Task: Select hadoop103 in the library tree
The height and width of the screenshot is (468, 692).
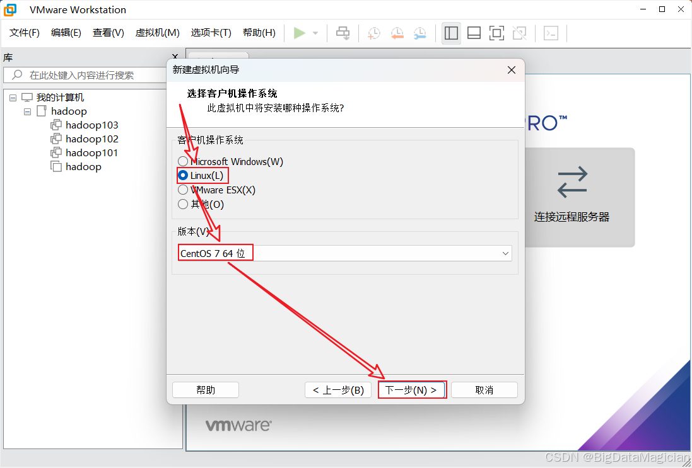Action: tap(92, 125)
